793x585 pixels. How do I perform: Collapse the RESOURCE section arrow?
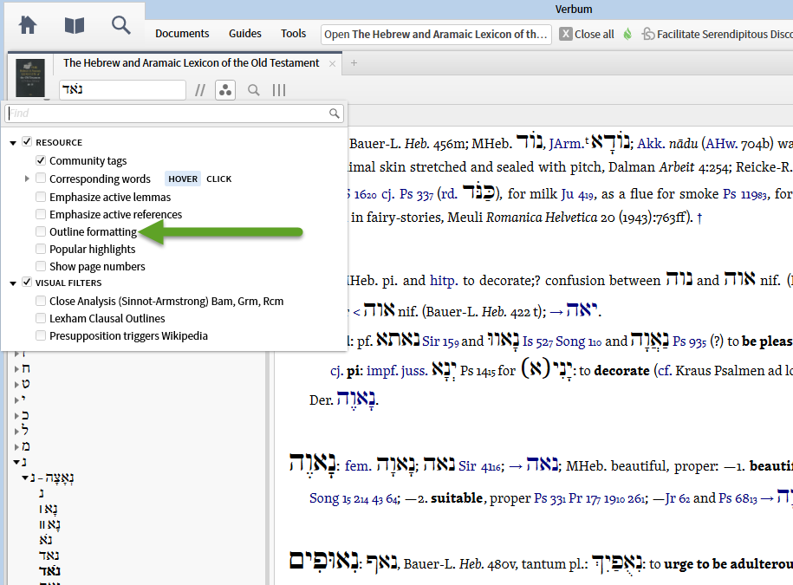13,143
